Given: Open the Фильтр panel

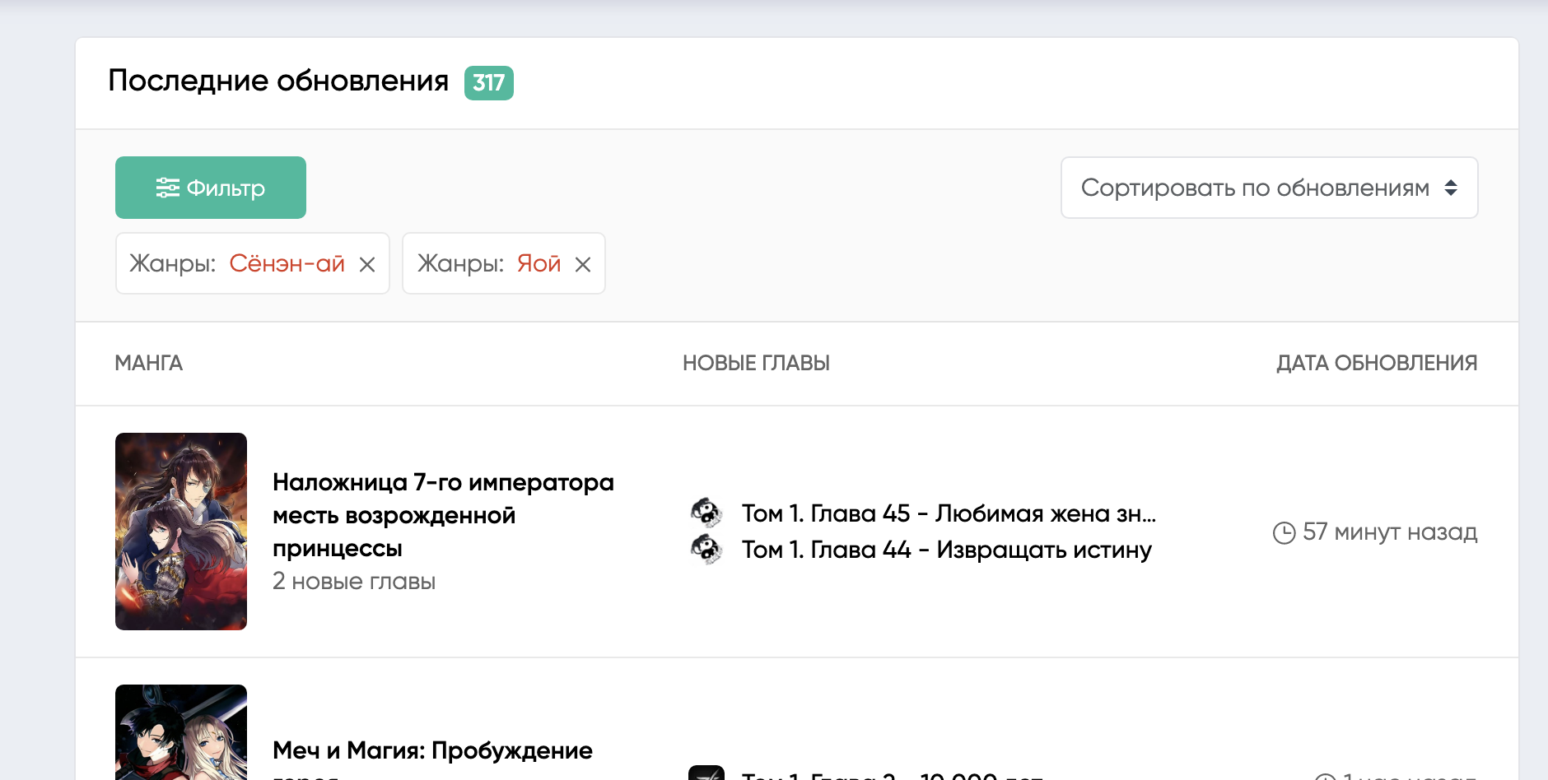Looking at the screenshot, I should (x=211, y=188).
